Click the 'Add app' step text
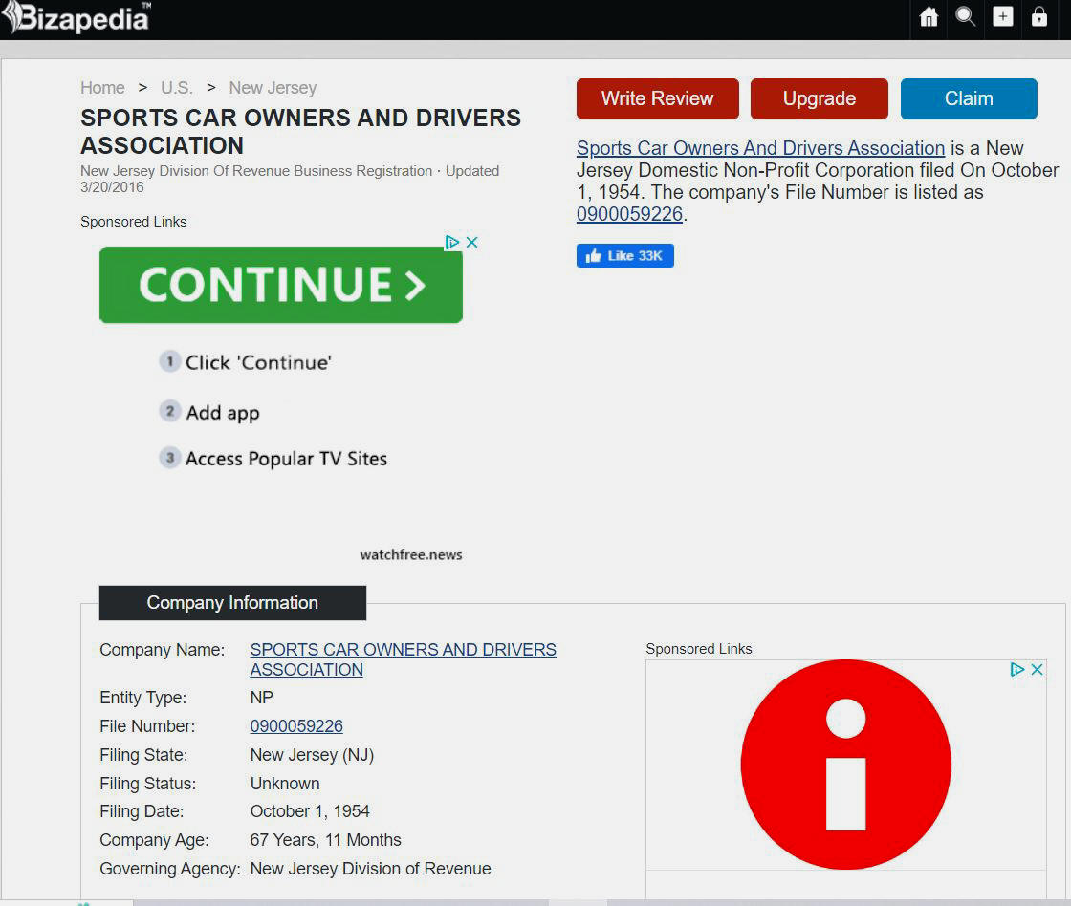 tap(223, 413)
